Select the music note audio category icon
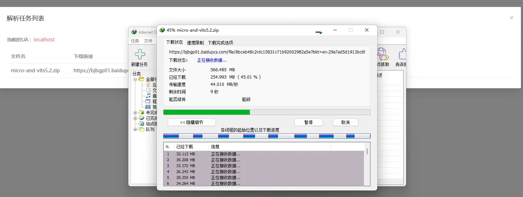This screenshot has width=523, height=197. pos(148,96)
